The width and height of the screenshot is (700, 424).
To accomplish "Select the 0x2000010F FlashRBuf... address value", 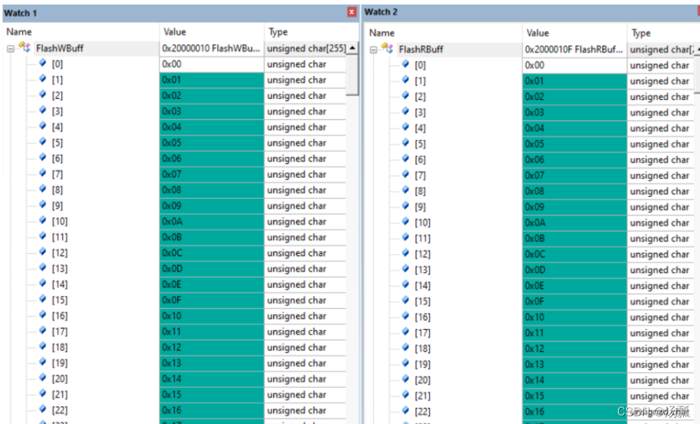I will coord(574,50).
